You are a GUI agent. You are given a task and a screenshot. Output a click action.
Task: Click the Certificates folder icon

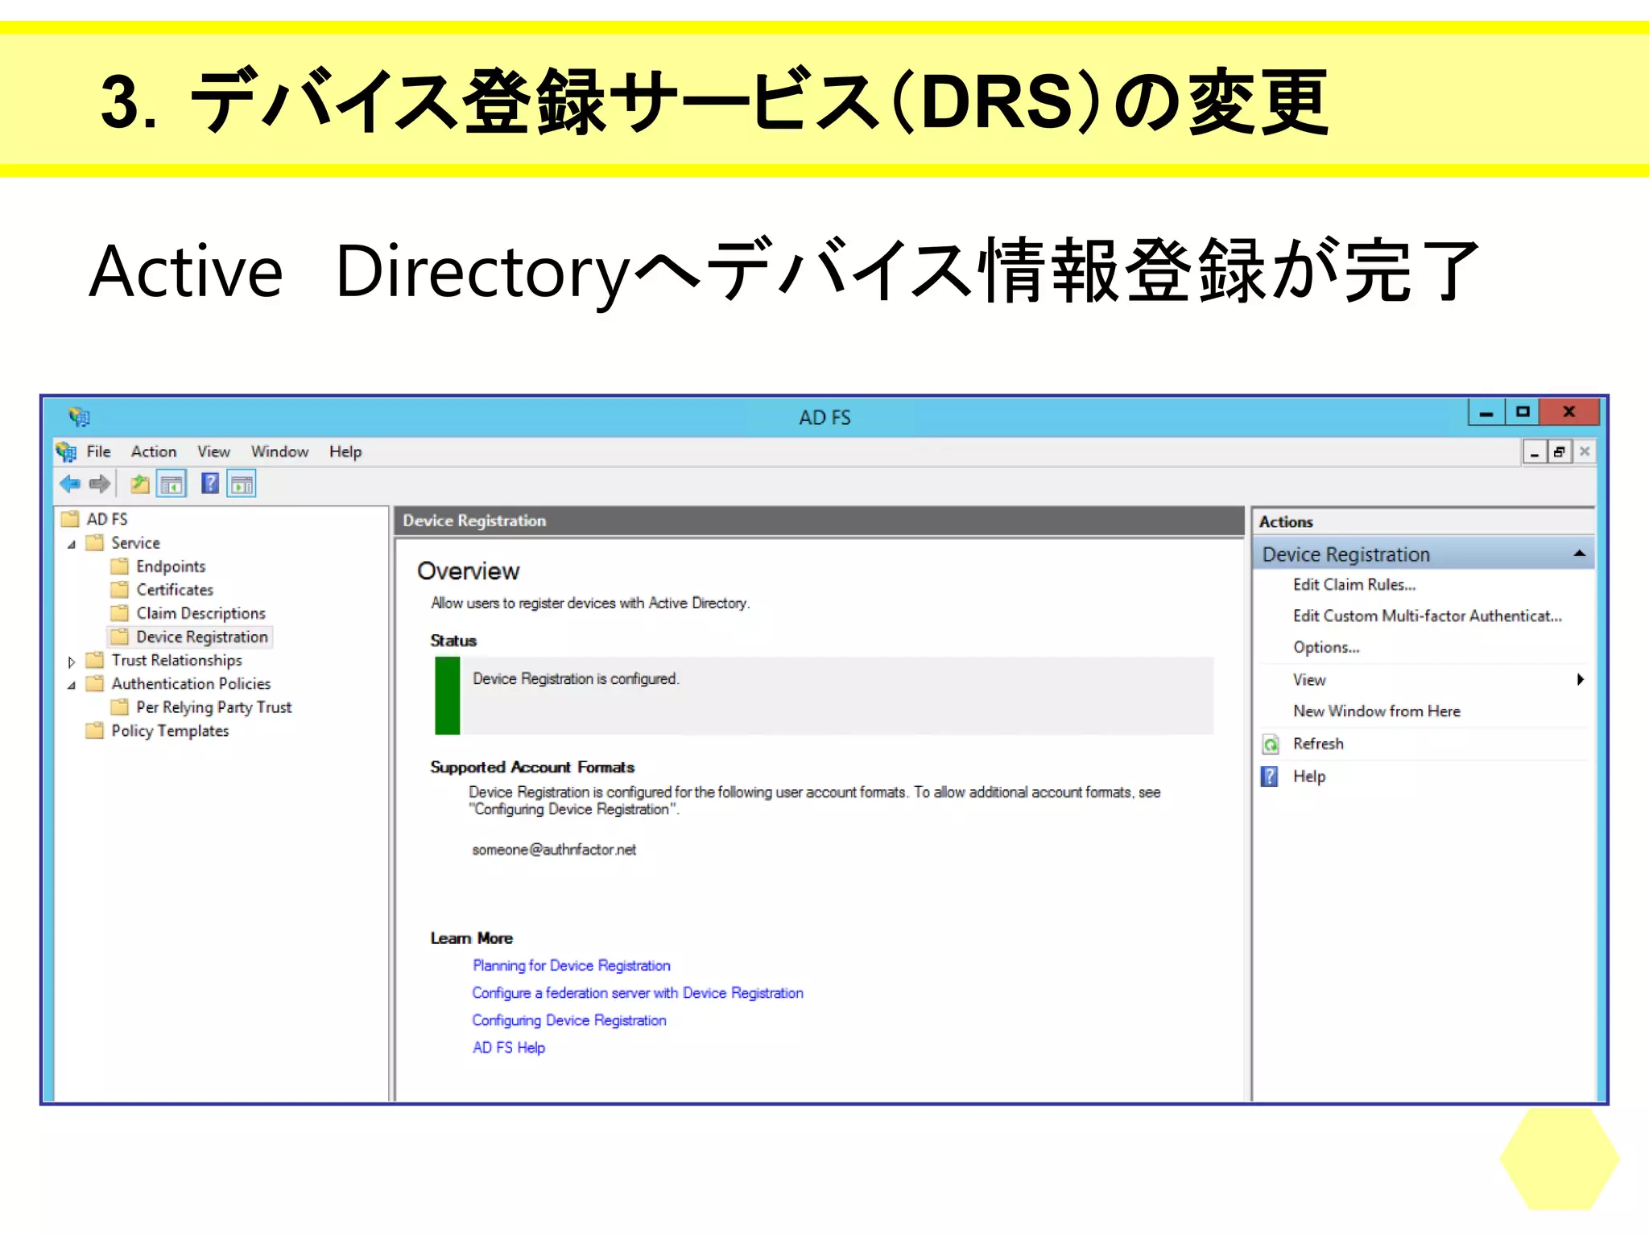(x=120, y=590)
